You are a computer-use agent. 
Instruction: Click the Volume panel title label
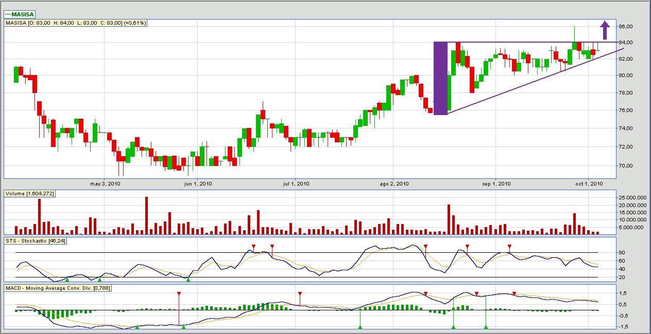point(29,193)
